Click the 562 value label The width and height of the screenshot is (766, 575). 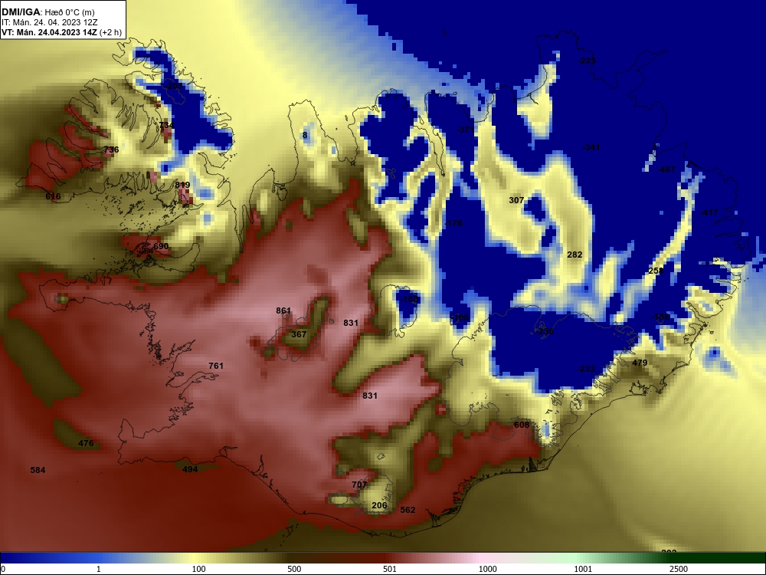click(408, 510)
